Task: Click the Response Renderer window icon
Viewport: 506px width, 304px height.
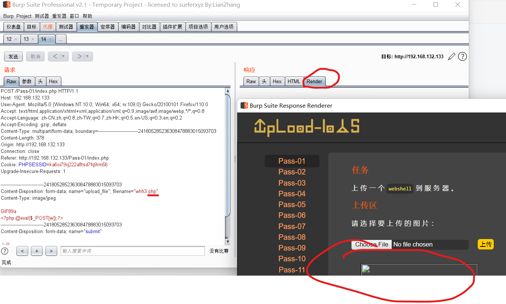Action: 244,105
